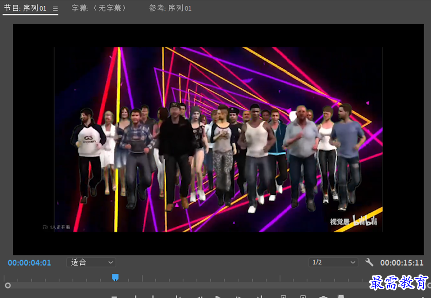The width and height of the screenshot is (431, 298).
Task: Open the wrench settings button
Action: pyautogui.click(x=369, y=262)
